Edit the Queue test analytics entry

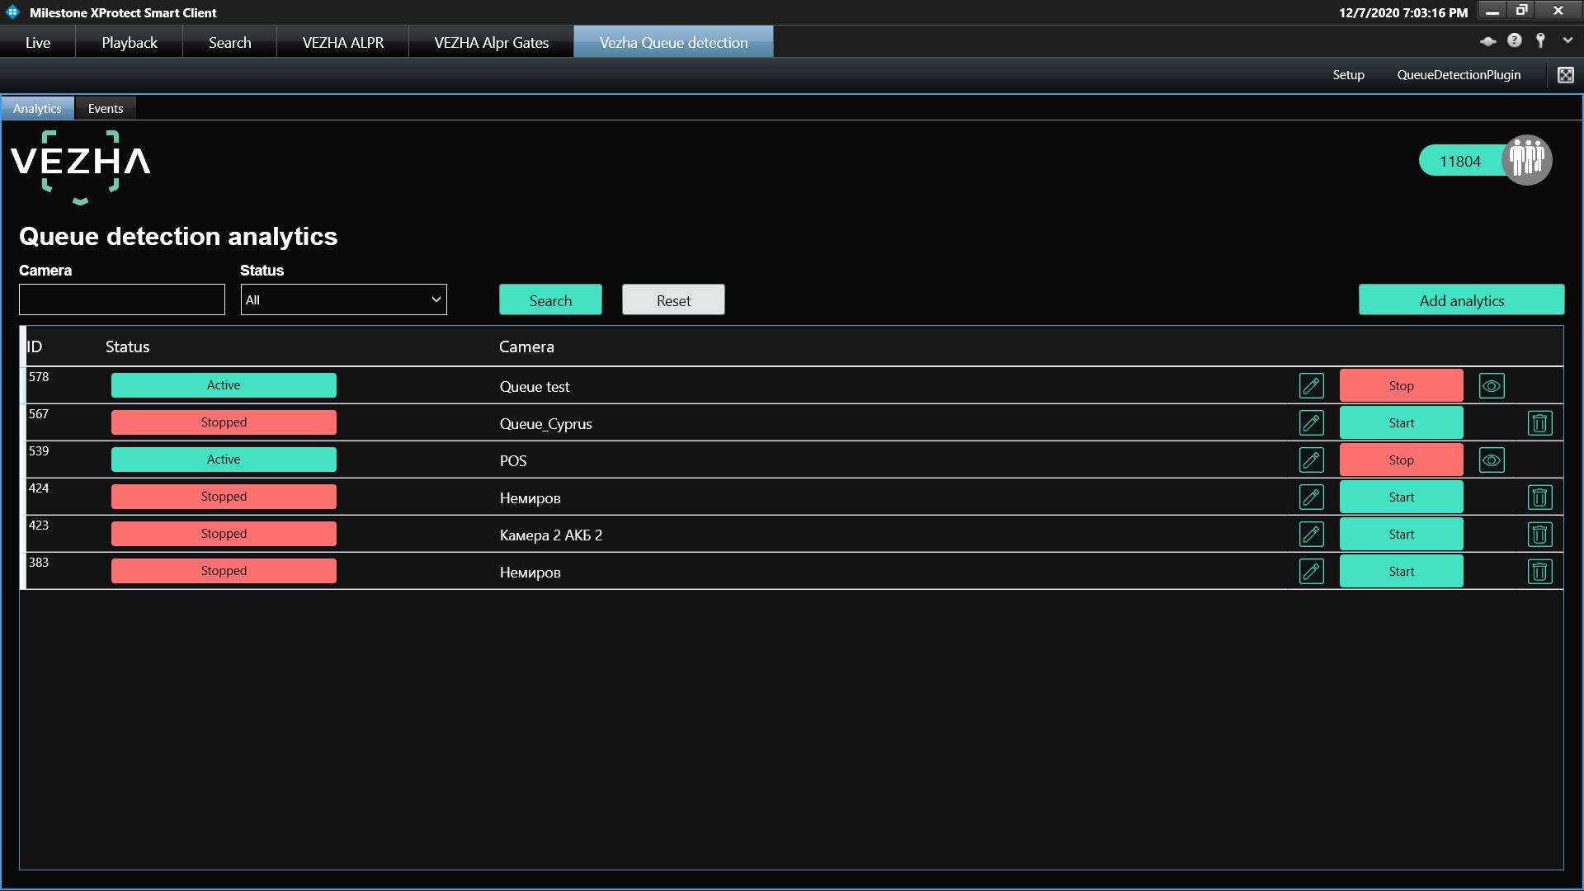coord(1312,386)
